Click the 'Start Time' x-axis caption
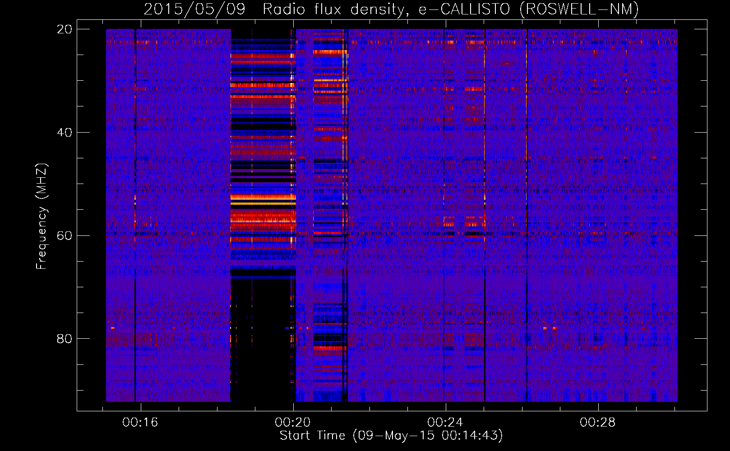Image resolution: width=730 pixels, height=451 pixels. [391, 436]
